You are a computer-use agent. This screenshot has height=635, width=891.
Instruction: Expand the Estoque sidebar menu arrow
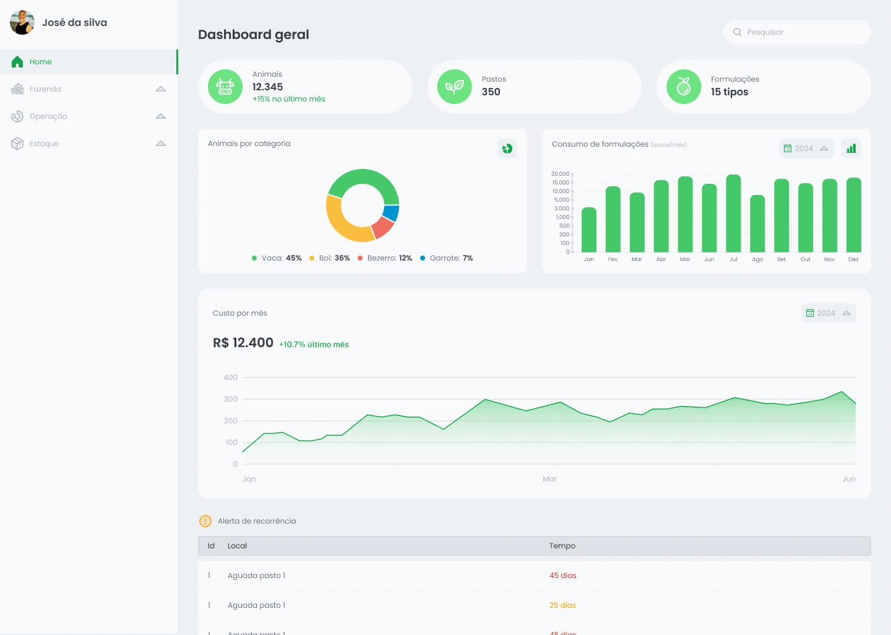coord(161,144)
